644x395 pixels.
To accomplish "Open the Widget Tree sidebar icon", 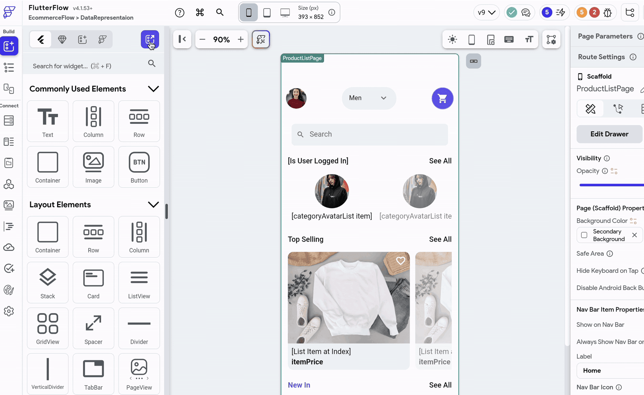I will (9, 68).
